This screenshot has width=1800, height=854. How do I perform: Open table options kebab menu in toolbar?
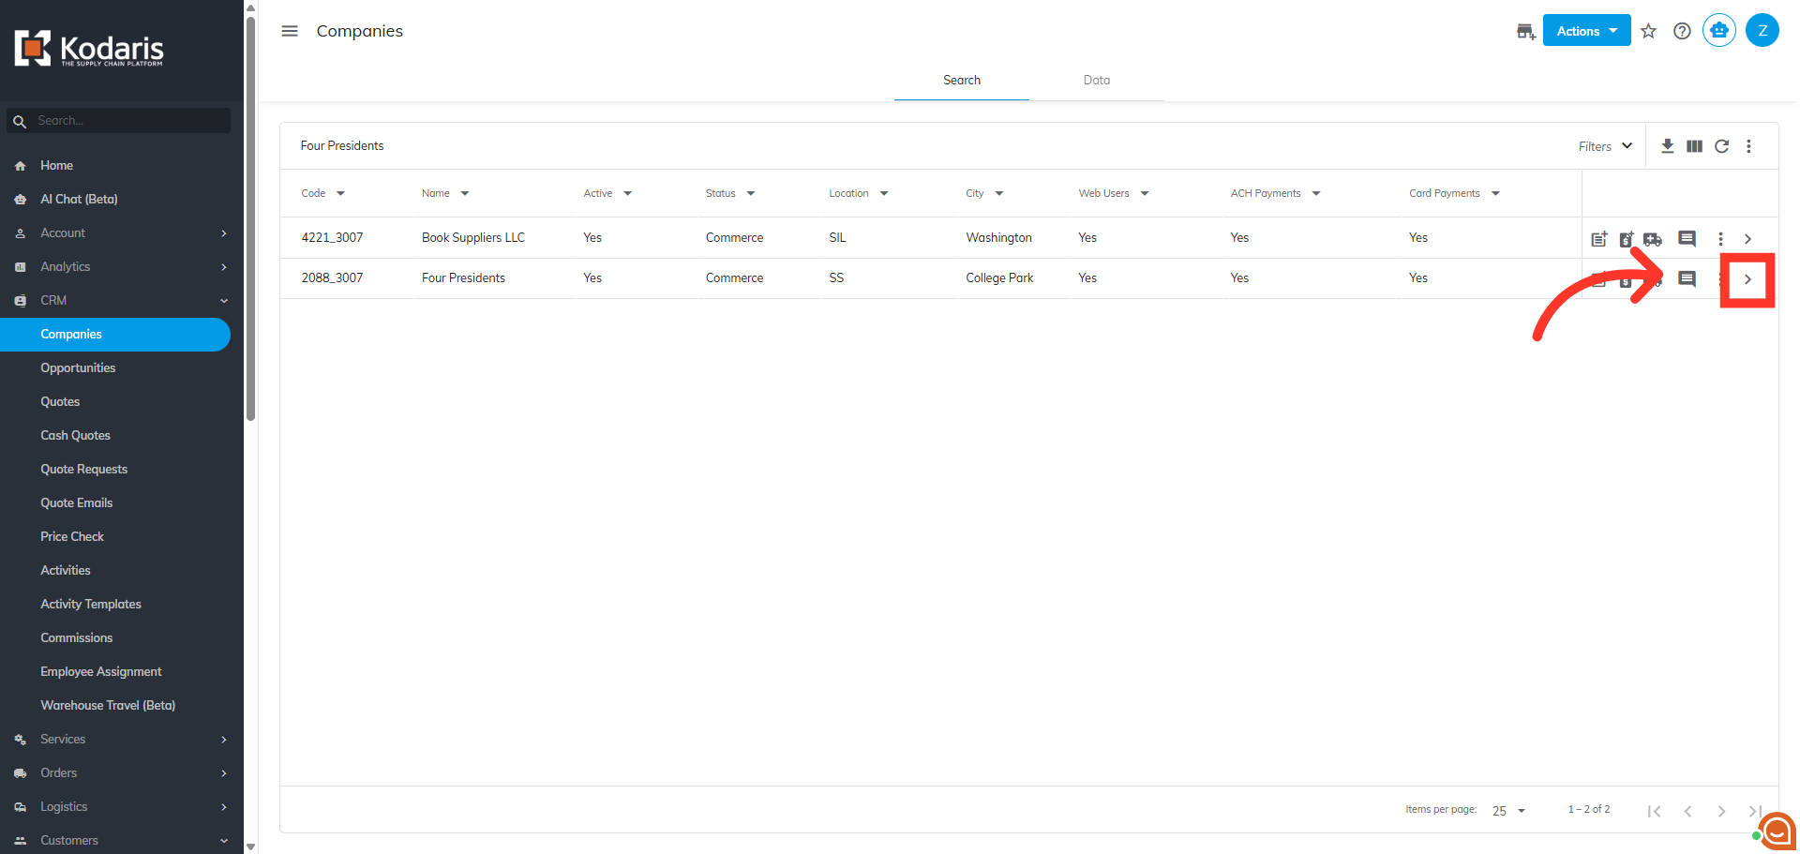point(1748,146)
